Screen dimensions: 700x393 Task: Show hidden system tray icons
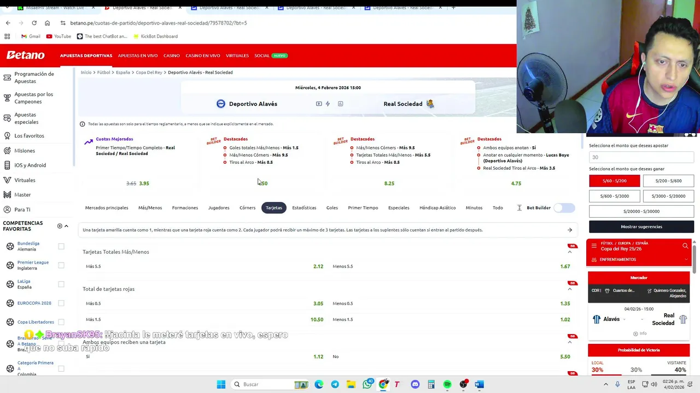pos(606,384)
